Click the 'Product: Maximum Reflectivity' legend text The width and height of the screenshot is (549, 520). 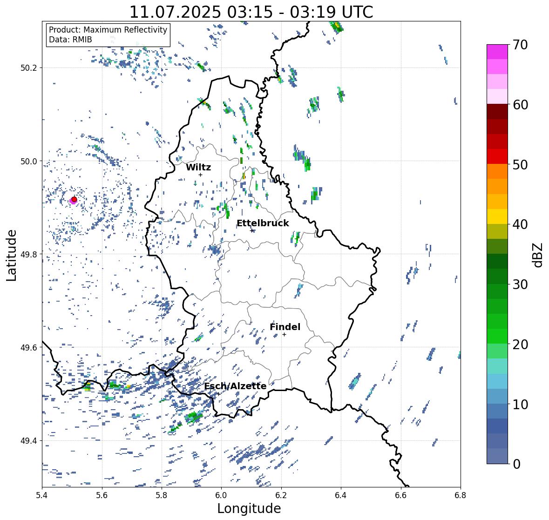click(108, 30)
